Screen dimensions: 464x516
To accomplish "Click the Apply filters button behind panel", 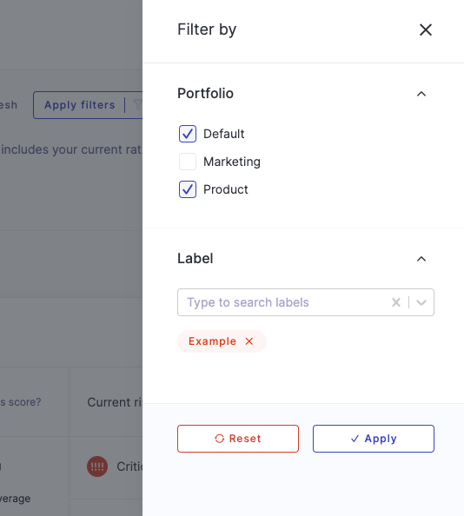I will pos(80,105).
